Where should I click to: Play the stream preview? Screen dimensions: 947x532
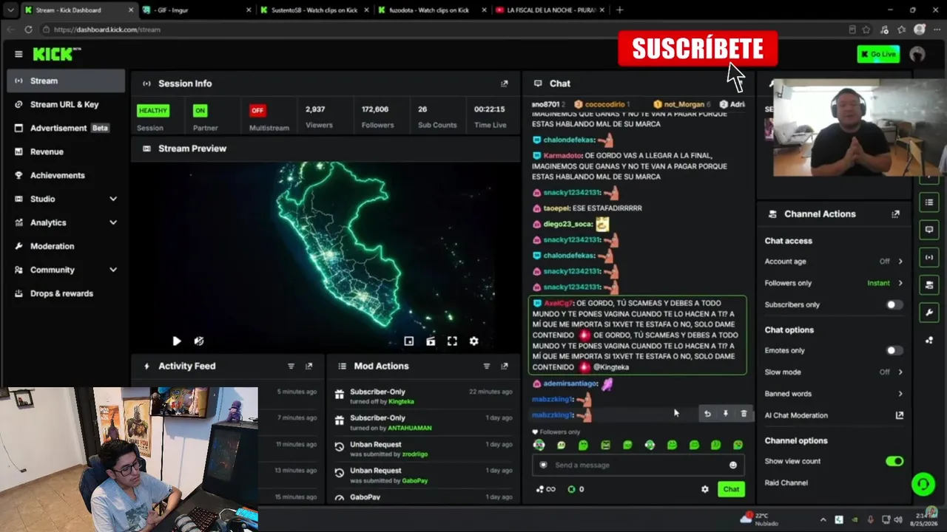176,341
